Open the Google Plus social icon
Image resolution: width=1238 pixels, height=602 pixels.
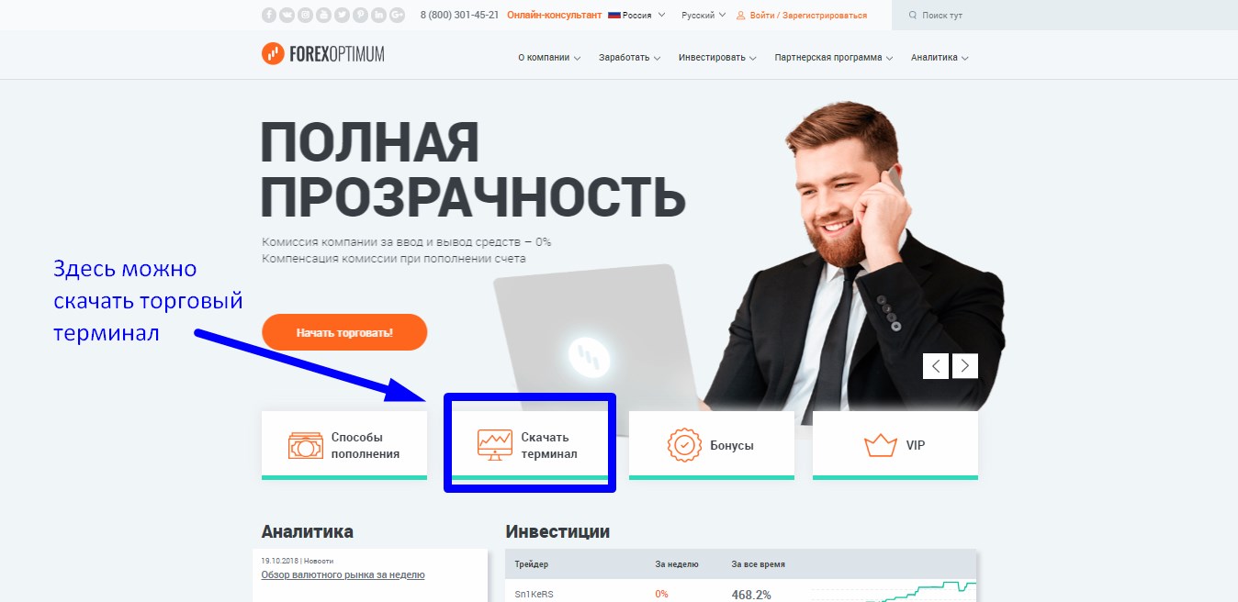397,15
